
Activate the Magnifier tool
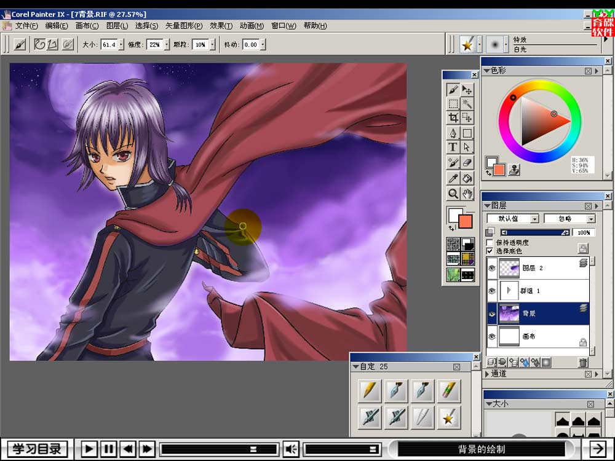click(453, 194)
